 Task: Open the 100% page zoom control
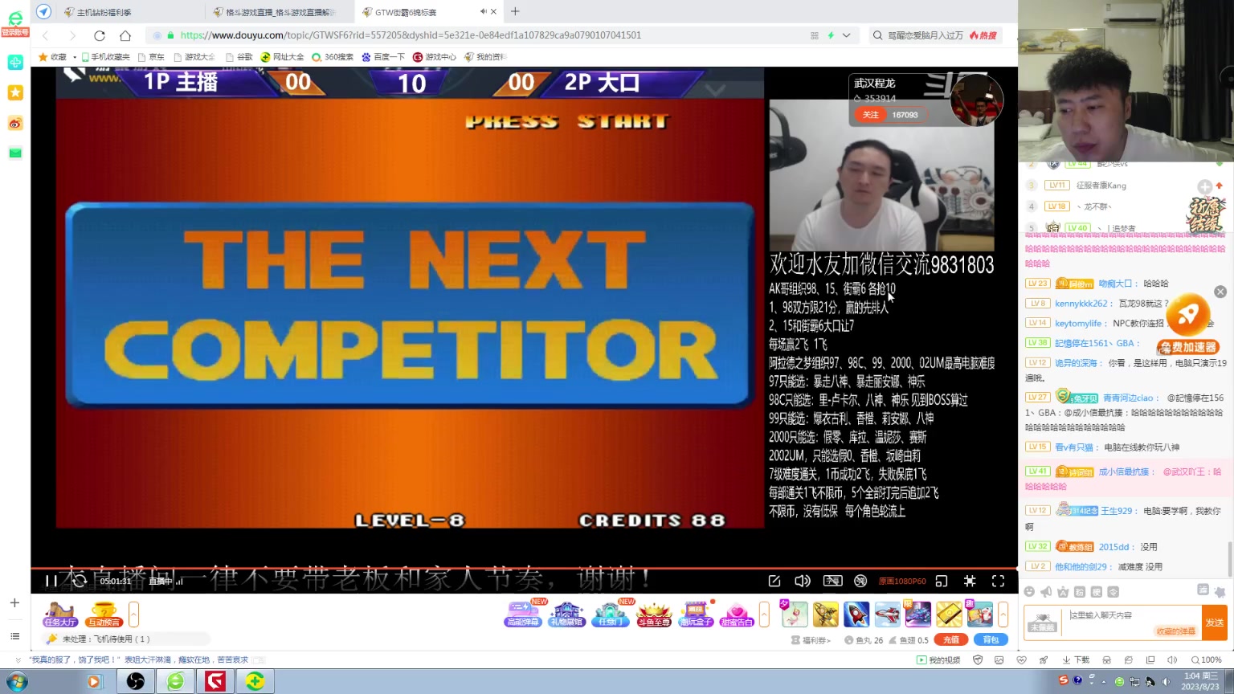(x=1206, y=660)
